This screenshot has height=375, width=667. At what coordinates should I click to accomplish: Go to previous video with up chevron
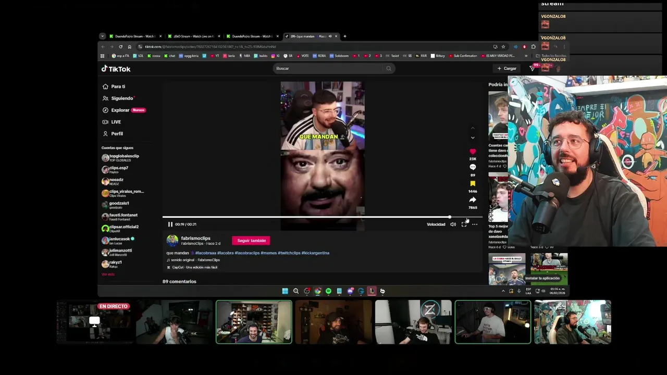coord(473,128)
